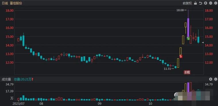Click the undo arrow icon in top toolbar

click(200, 3)
